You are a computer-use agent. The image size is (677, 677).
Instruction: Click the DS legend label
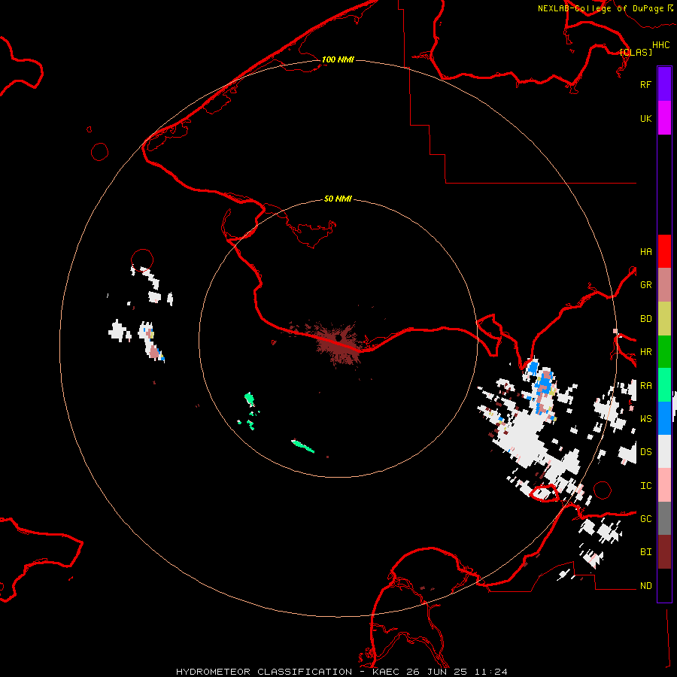click(645, 452)
